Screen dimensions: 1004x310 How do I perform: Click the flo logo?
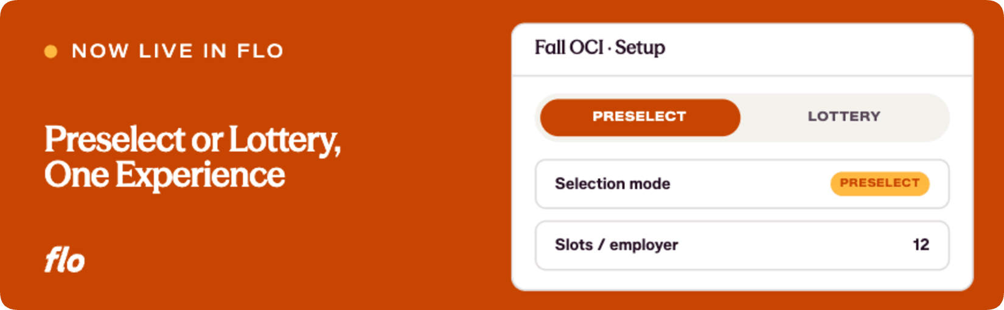[64, 260]
